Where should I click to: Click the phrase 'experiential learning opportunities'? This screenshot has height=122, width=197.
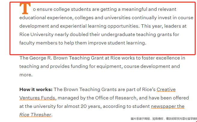click(99, 26)
